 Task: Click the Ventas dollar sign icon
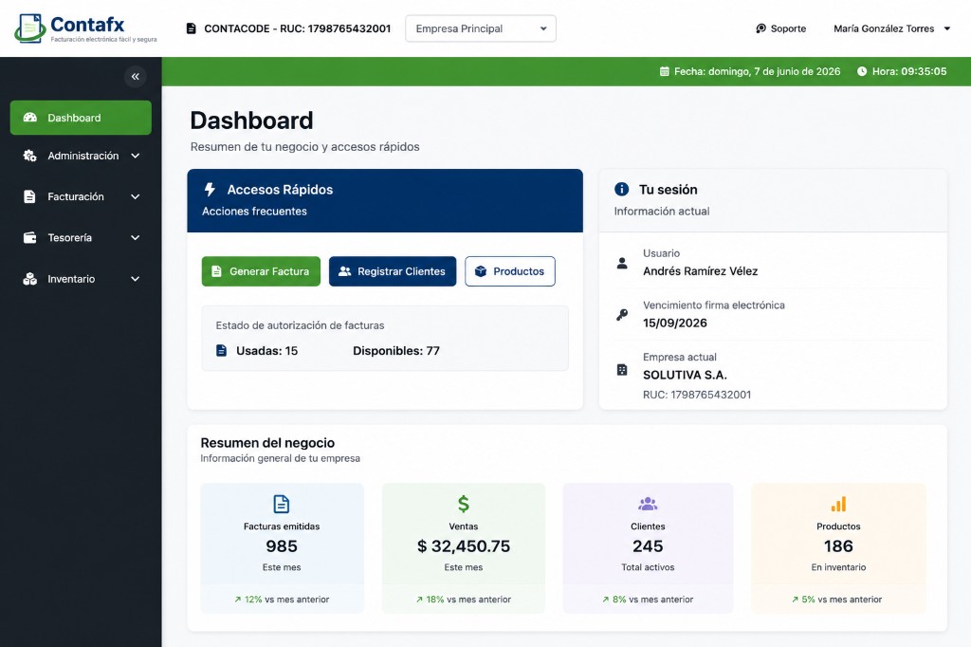point(463,503)
